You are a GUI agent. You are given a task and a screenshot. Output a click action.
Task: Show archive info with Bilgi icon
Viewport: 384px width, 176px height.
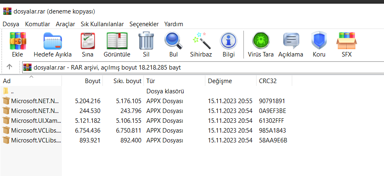(x=228, y=41)
